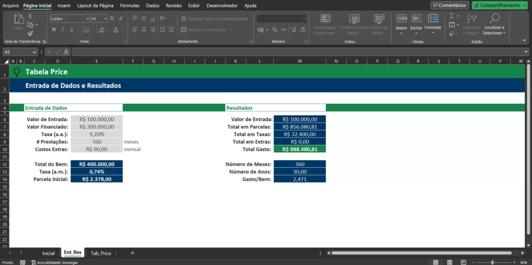Open the Comentários button
The width and height of the screenshot is (532, 265).
point(449,5)
